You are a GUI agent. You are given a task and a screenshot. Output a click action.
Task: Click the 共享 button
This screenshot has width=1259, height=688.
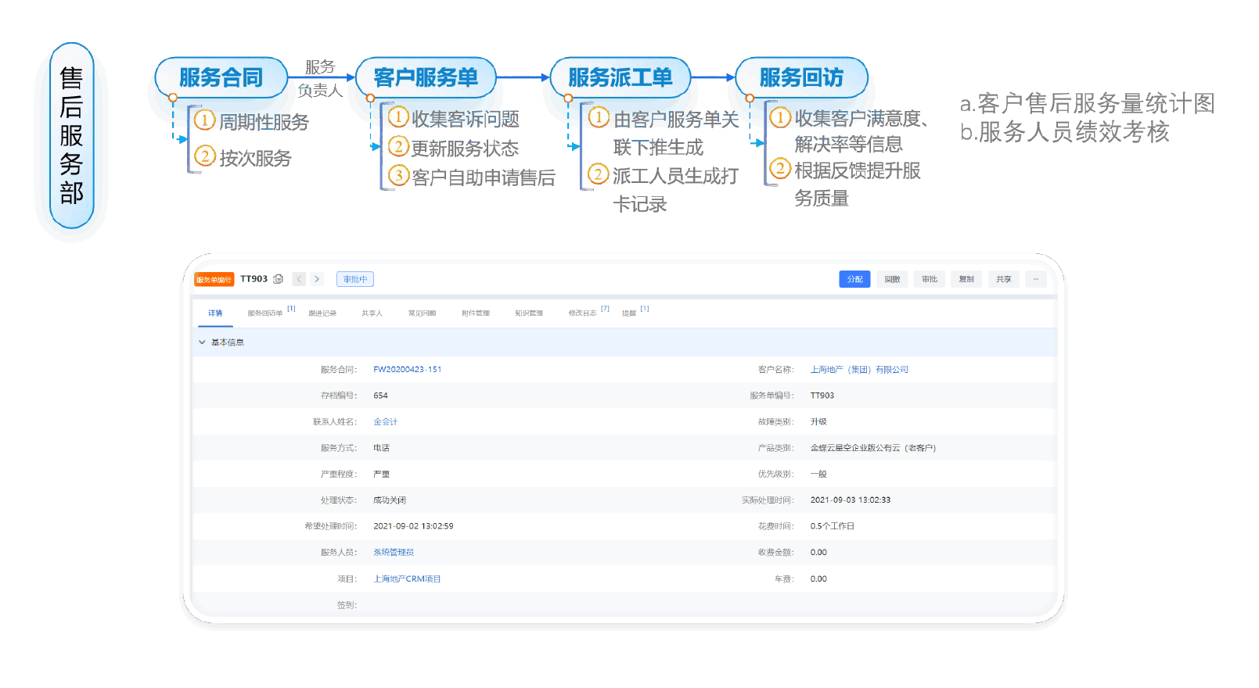[x=1004, y=279]
